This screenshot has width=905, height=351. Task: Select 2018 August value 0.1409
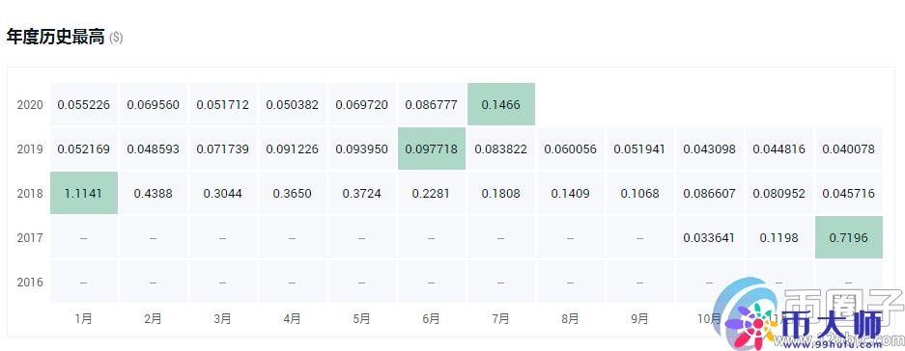click(x=570, y=193)
